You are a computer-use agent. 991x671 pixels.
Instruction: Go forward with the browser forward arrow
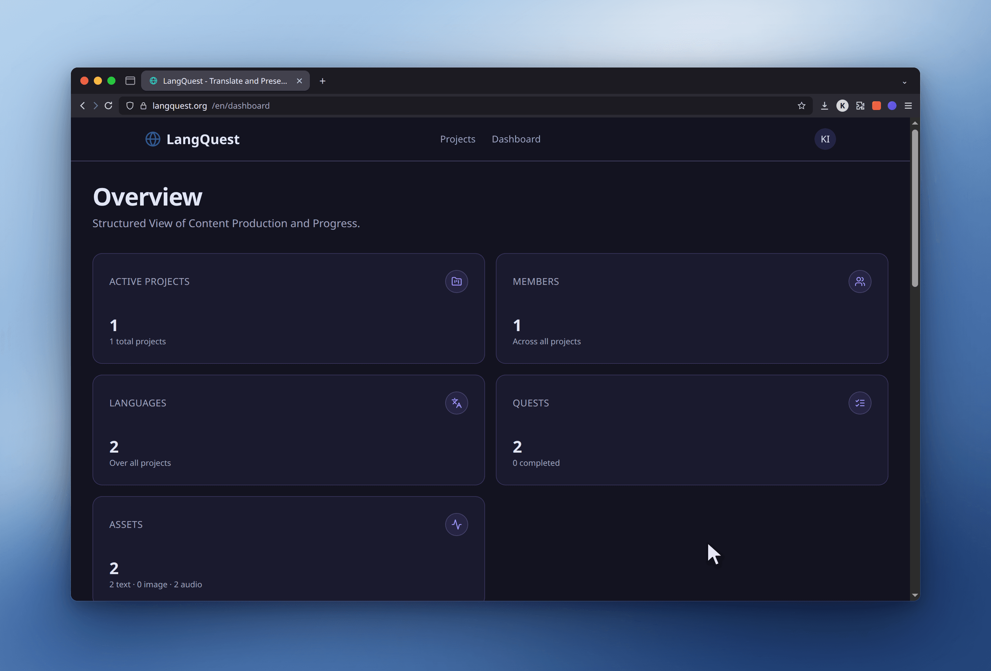point(96,106)
